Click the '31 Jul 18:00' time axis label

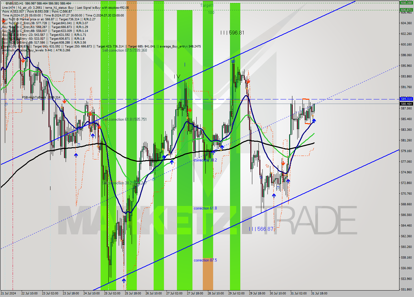click(x=319, y=293)
